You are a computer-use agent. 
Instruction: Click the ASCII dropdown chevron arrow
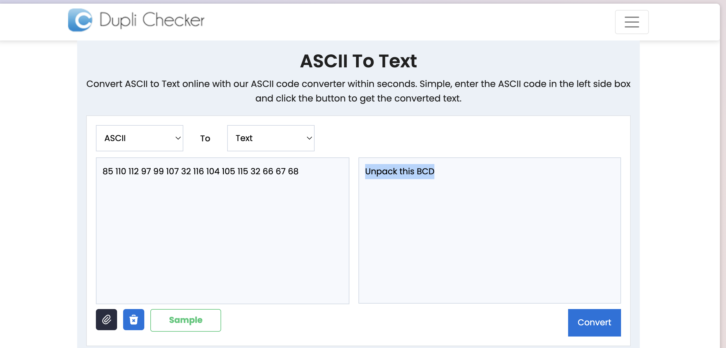pos(178,138)
